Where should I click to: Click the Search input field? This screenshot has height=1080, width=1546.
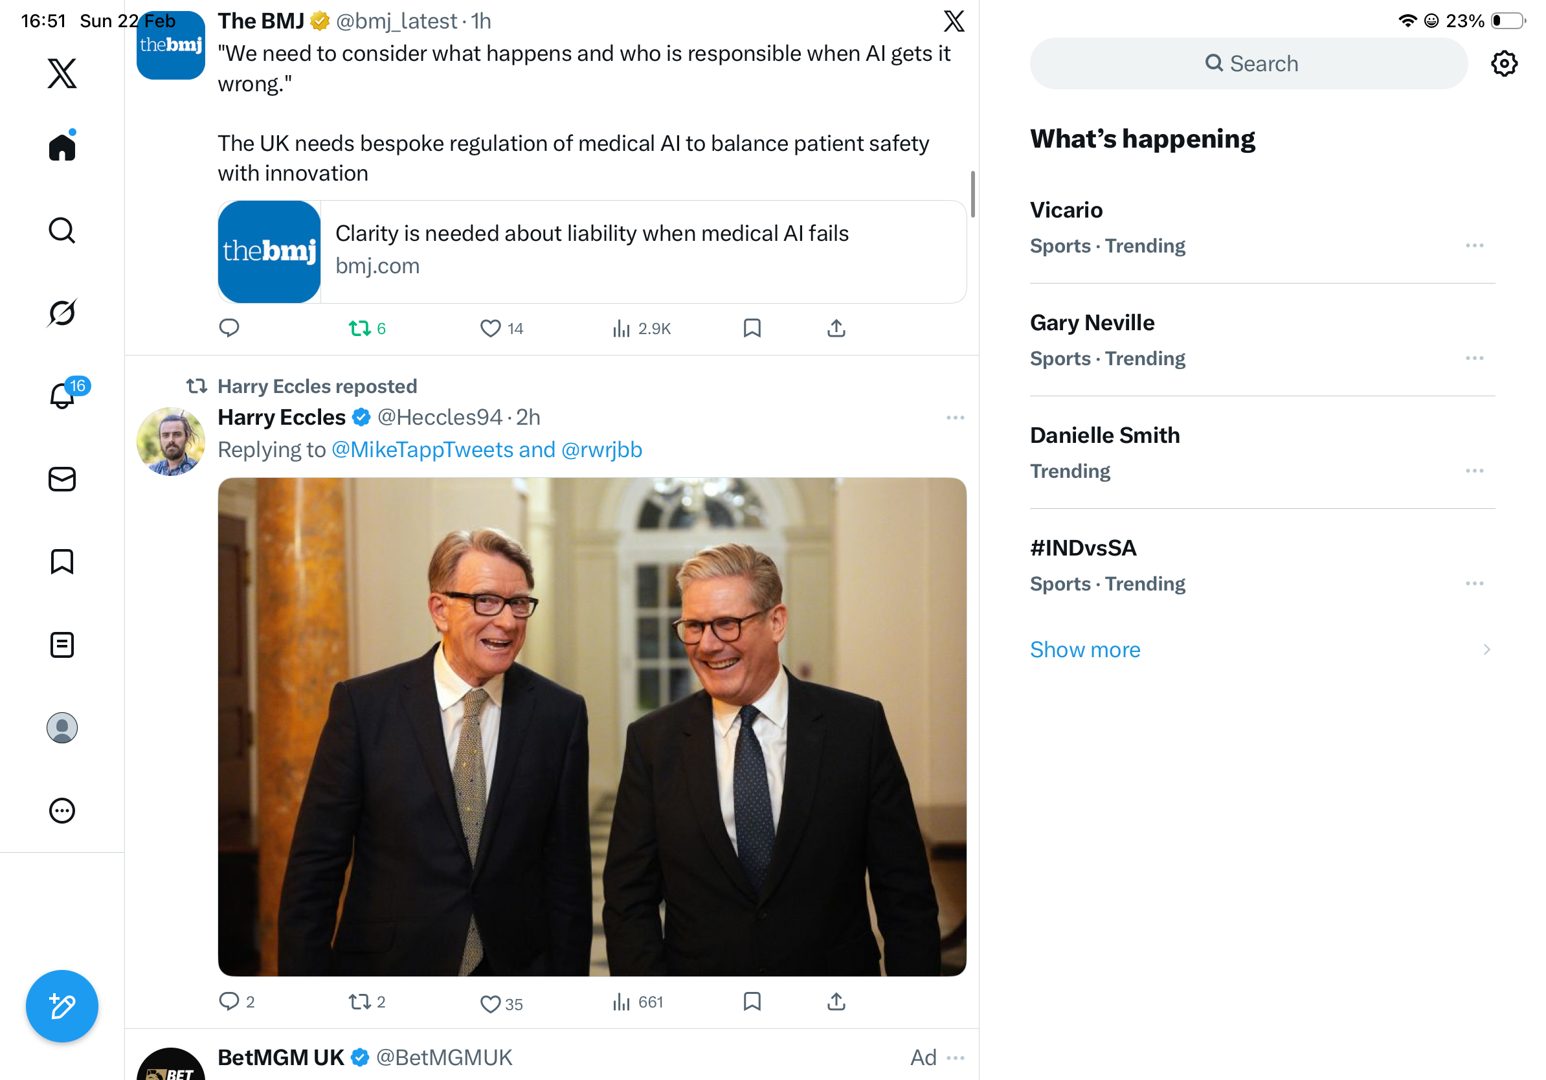click(1248, 64)
